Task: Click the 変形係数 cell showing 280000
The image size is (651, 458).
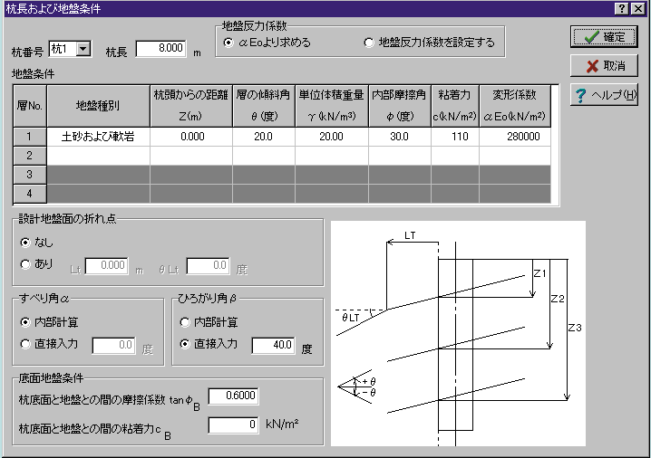Action: click(x=514, y=137)
